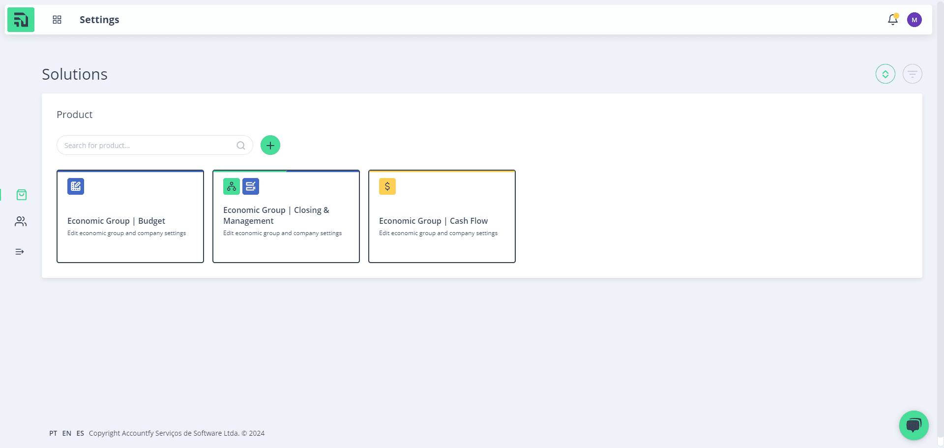Switch language to PT
Image resolution: width=944 pixels, height=448 pixels.
pos(53,433)
